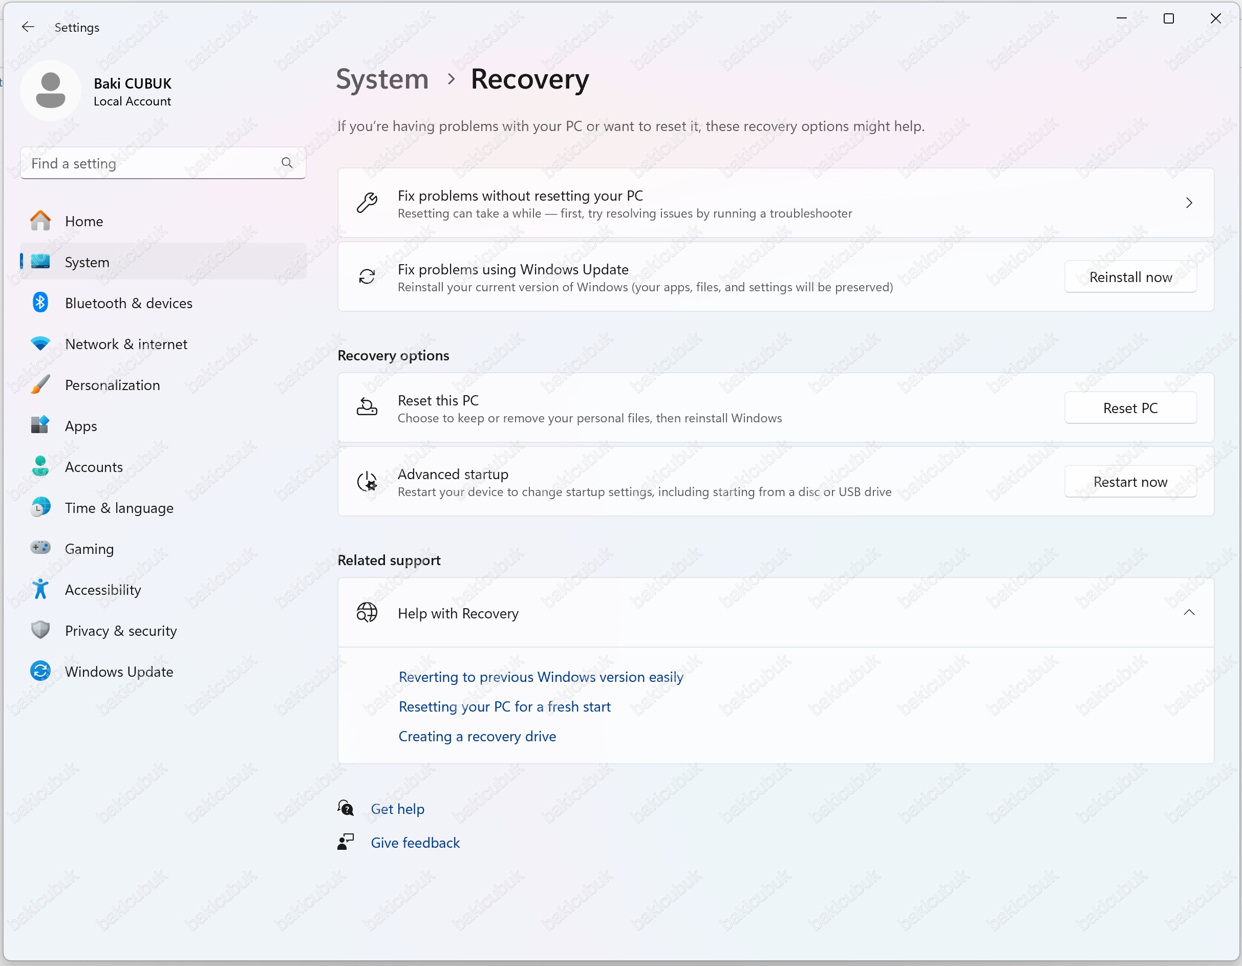Collapse Help with Recovery chevron

(1189, 612)
